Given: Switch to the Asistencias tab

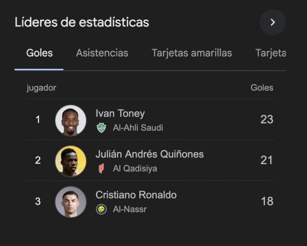Looking at the screenshot, I should (102, 53).
